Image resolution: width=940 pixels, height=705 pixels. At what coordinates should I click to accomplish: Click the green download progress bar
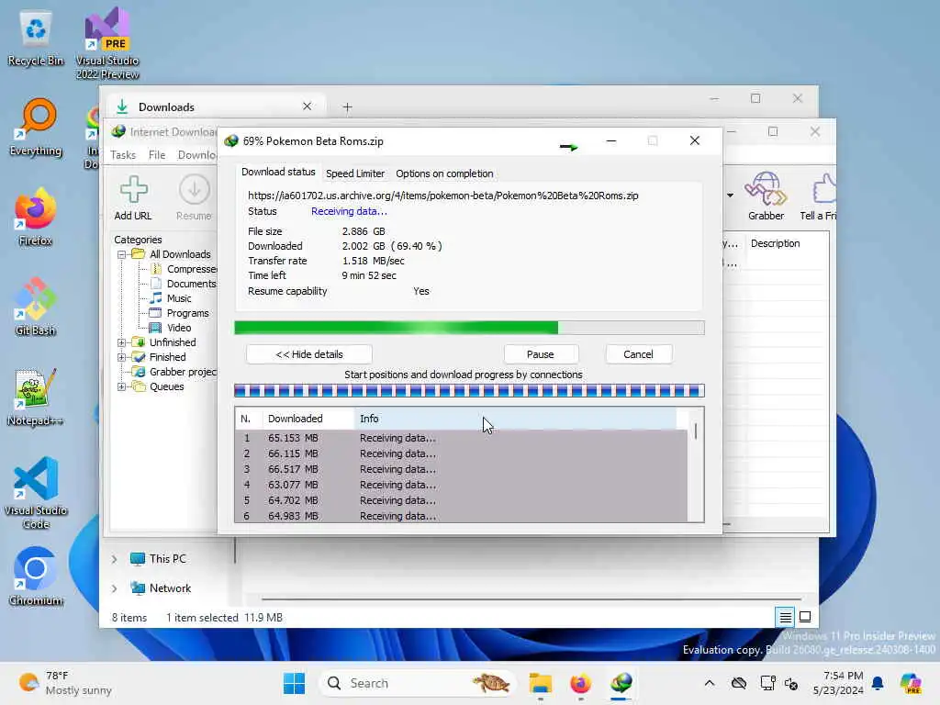pyautogui.click(x=469, y=328)
